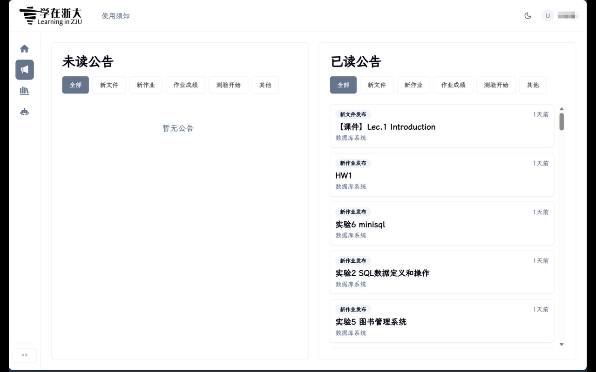Click the 暂无公告 placeholder text
596x372 pixels.
pyautogui.click(x=178, y=128)
